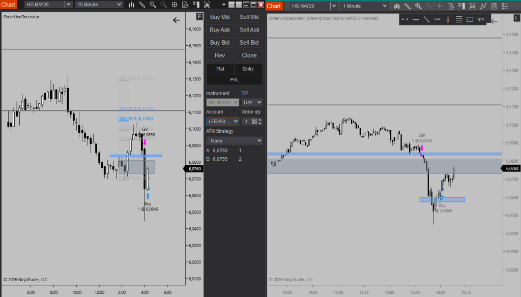Open bar type icon on left chart toolbar
Screen dimensions: 521x297
pos(131,5)
